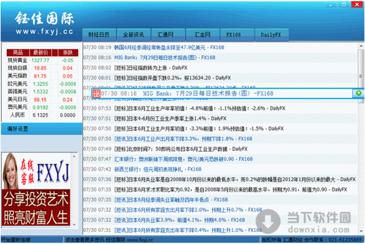365x244 pixels.
Task: Click the scrollbar up arrow in the news list
Action: pos(361,46)
